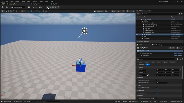Open the Edit menu

[11, 1]
